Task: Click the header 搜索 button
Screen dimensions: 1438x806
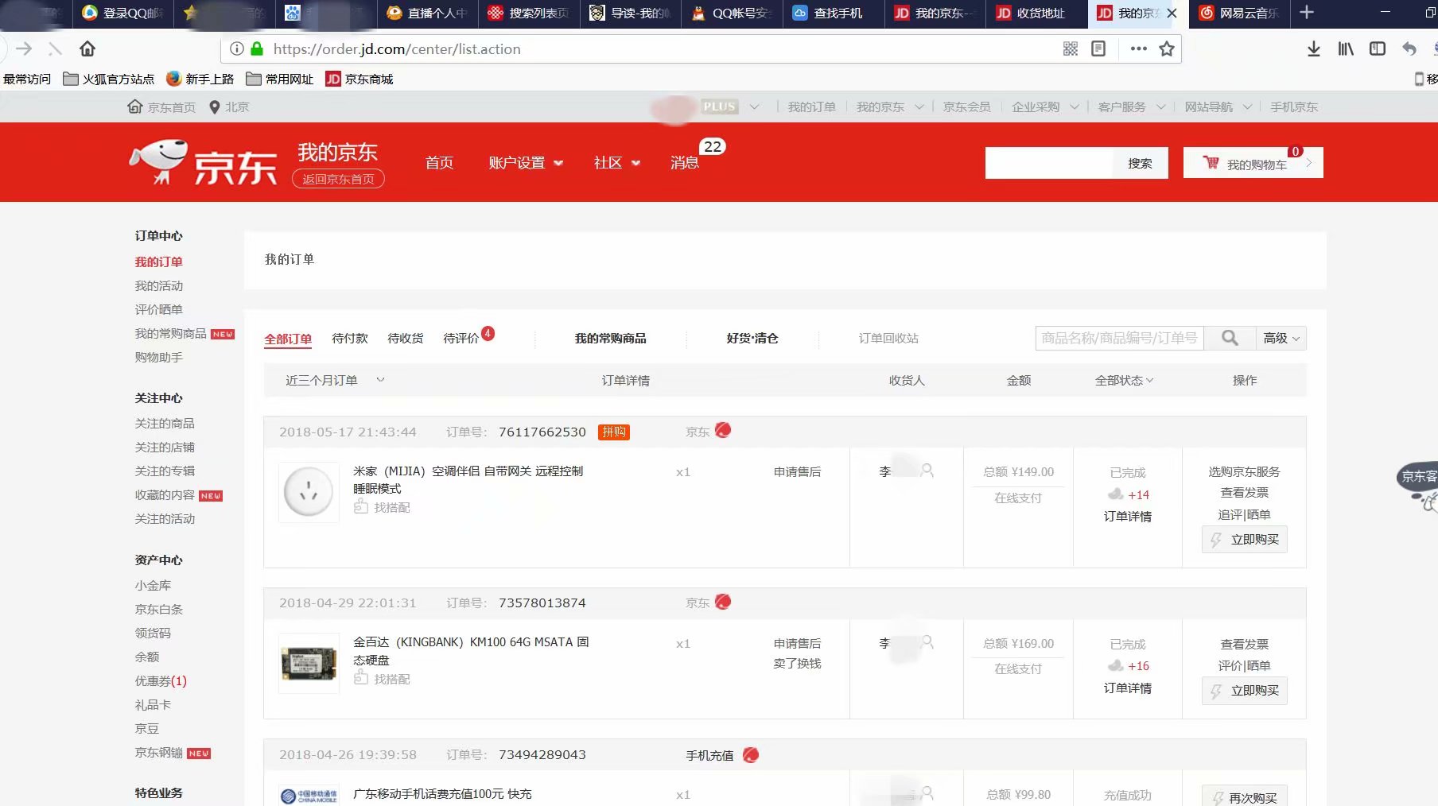Action: 1140,163
